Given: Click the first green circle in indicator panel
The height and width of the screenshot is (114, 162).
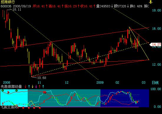Looking at the screenshot, I should 3,90.
